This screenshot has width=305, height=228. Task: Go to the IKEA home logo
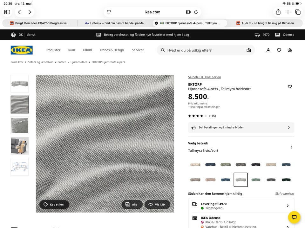pos(22,50)
